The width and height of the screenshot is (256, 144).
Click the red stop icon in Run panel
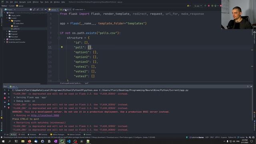[x=5, y=98]
